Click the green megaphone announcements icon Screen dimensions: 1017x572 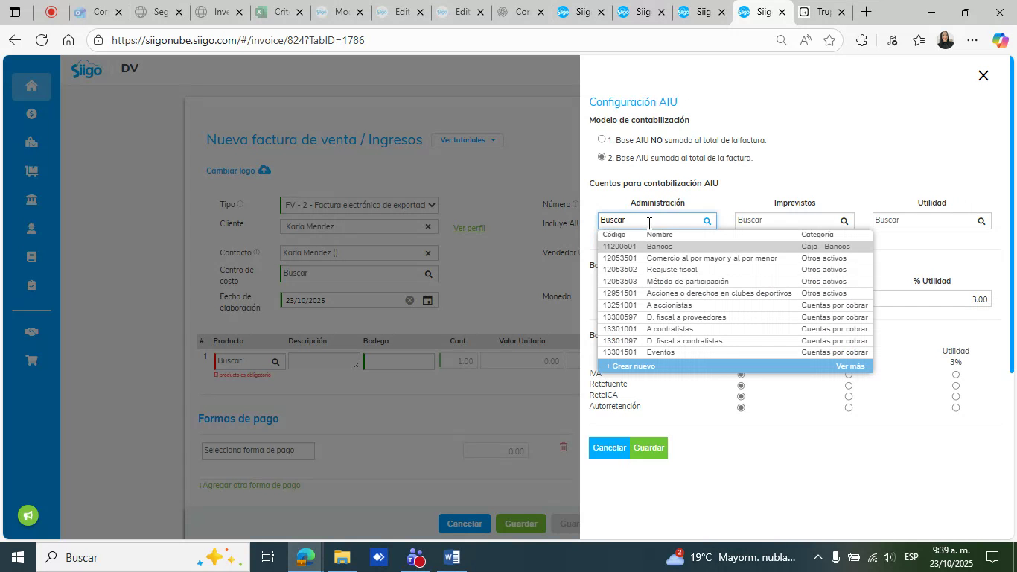[28, 515]
